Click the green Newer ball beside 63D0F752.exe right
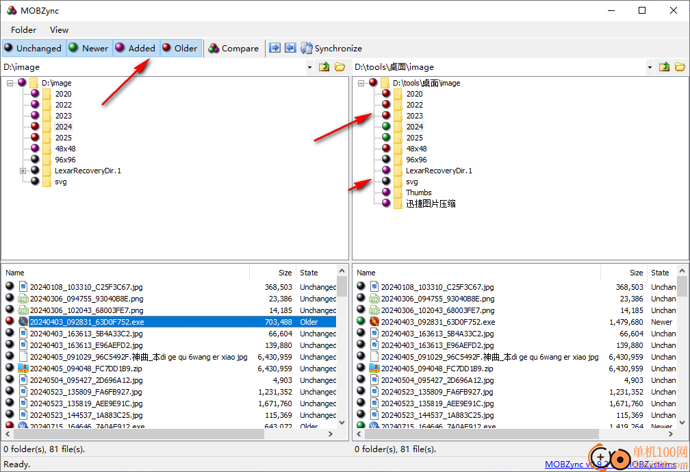690x472 pixels. click(361, 321)
